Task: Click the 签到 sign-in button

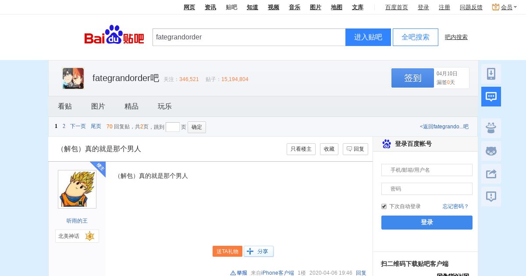Action: [x=412, y=78]
